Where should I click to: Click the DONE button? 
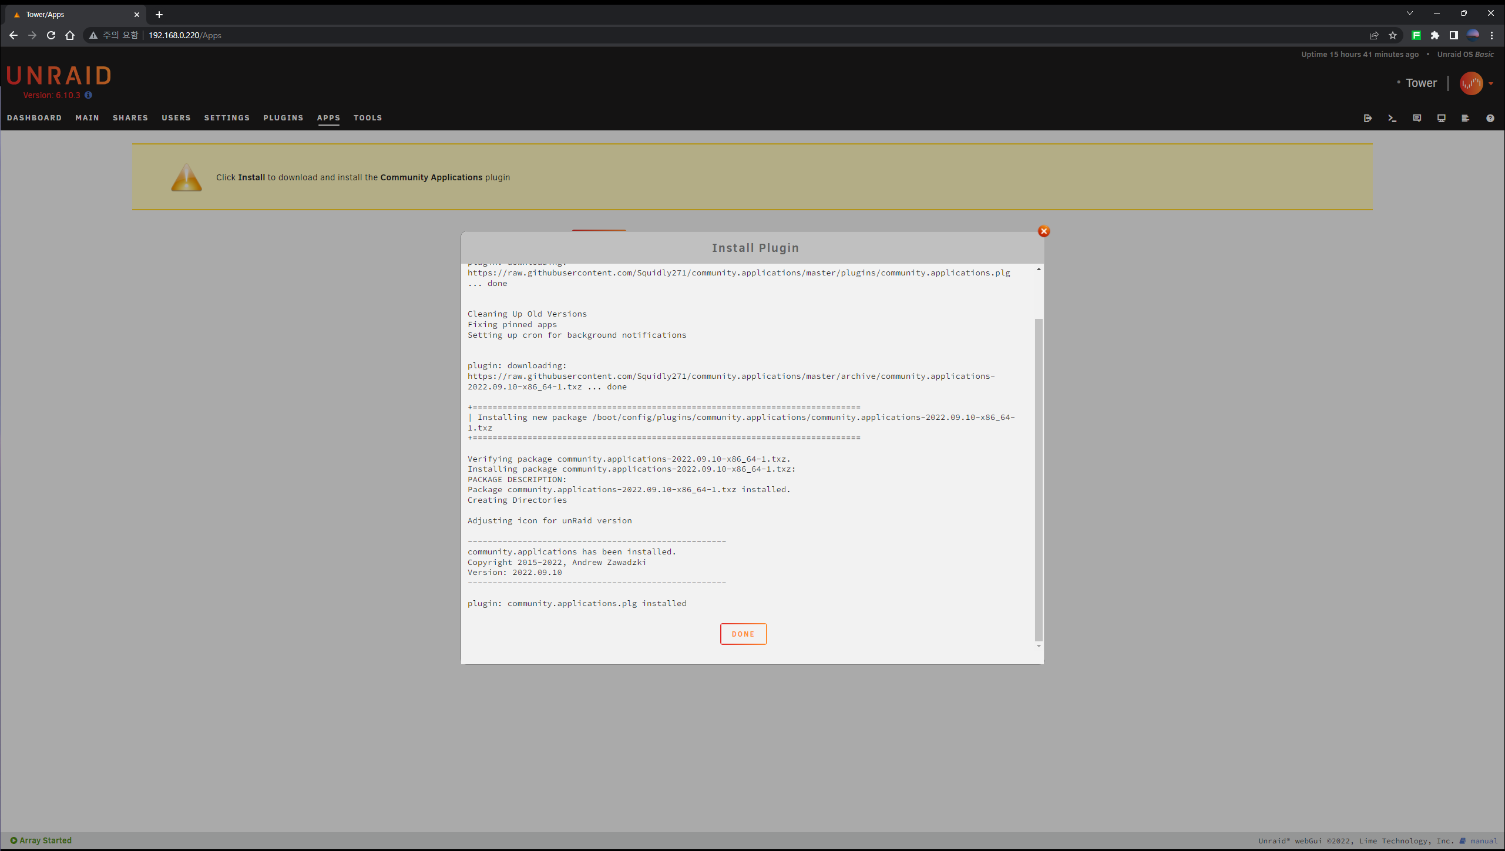tap(743, 634)
